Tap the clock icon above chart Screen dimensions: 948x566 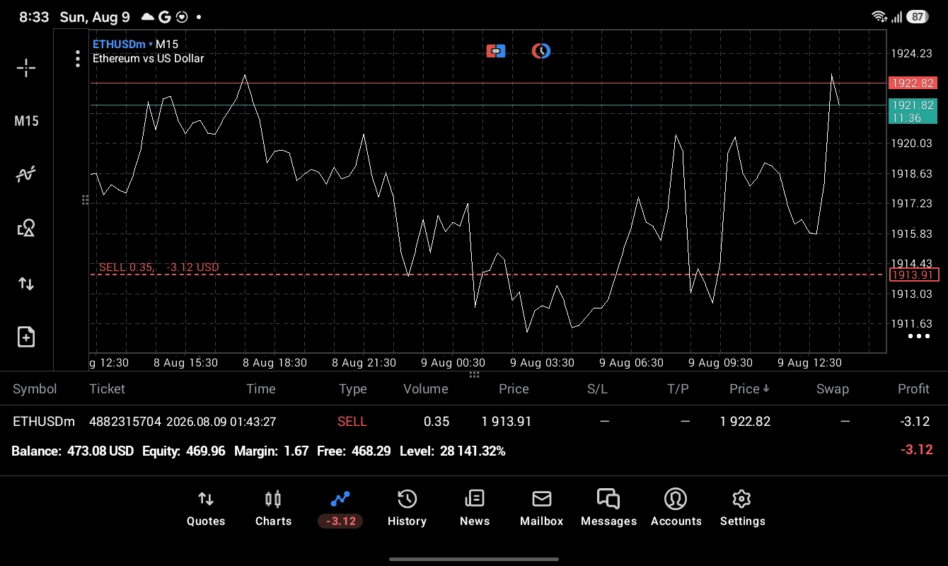(541, 51)
